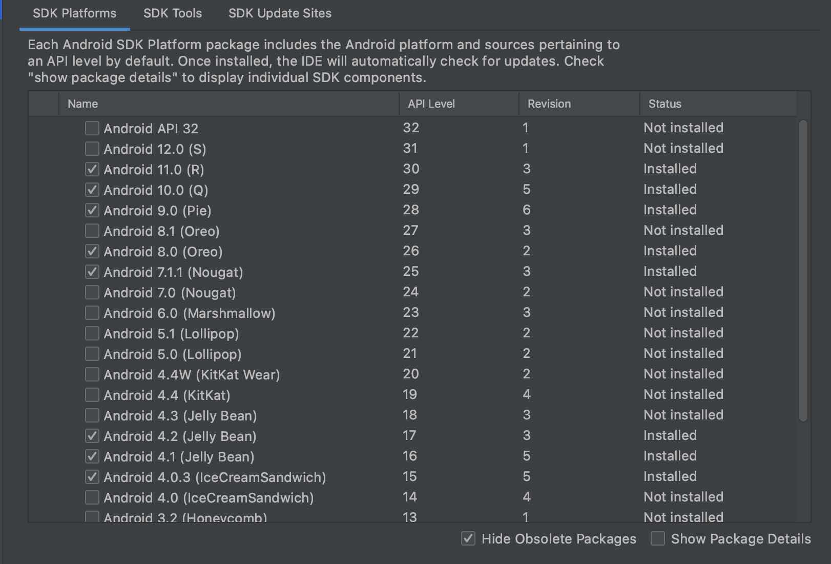Image resolution: width=831 pixels, height=564 pixels.
Task: Check the Android API 32 checkbox
Action: pos(92,128)
